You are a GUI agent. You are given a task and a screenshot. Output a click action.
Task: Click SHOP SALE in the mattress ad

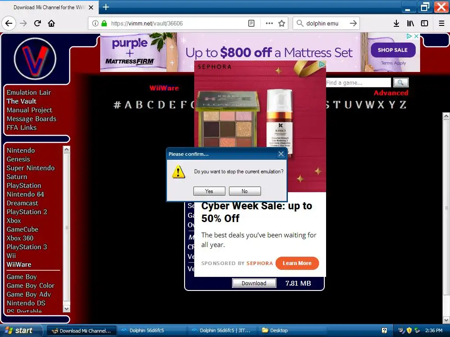393,50
